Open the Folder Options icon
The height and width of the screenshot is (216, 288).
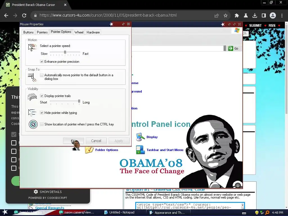pyautogui.click(x=89, y=150)
